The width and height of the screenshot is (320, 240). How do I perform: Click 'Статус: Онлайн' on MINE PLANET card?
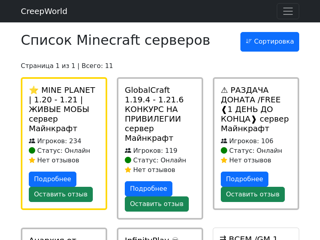(x=64, y=150)
